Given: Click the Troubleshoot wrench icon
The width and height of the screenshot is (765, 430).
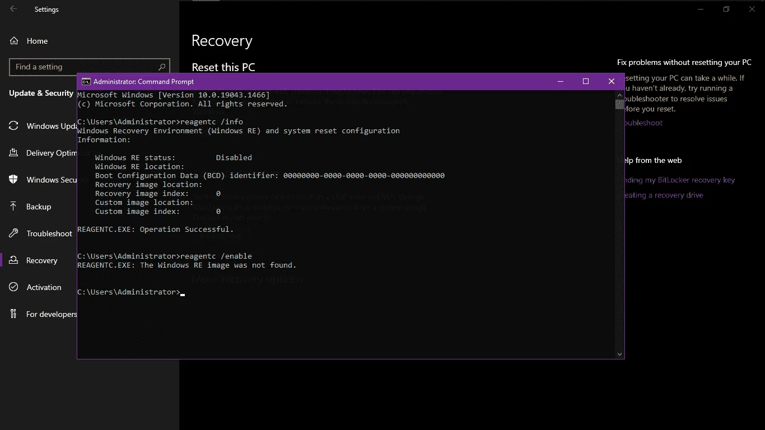Looking at the screenshot, I should (x=13, y=233).
